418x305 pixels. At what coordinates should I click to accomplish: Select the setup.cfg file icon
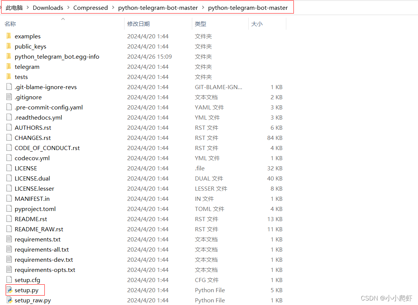9,280
